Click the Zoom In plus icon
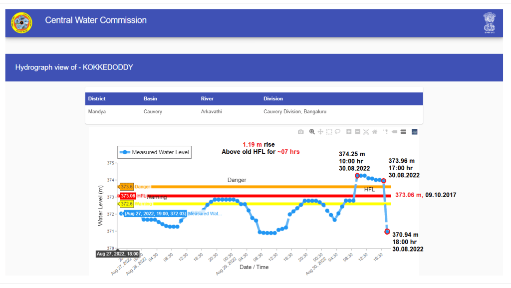511x288 pixels. click(349, 132)
